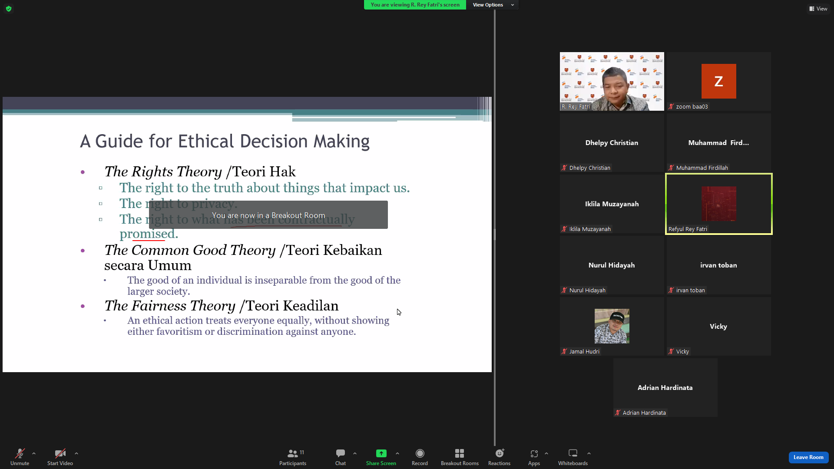834x469 pixels.
Task: Expand Whiteboards options arrow
Action: click(x=589, y=453)
